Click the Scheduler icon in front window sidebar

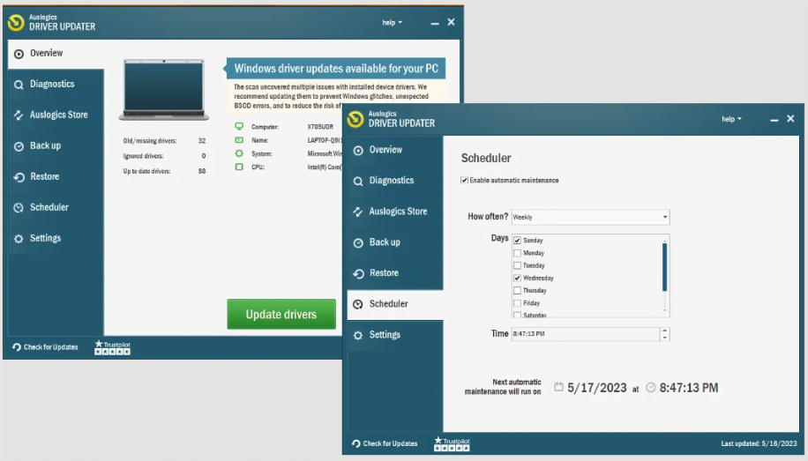click(358, 304)
